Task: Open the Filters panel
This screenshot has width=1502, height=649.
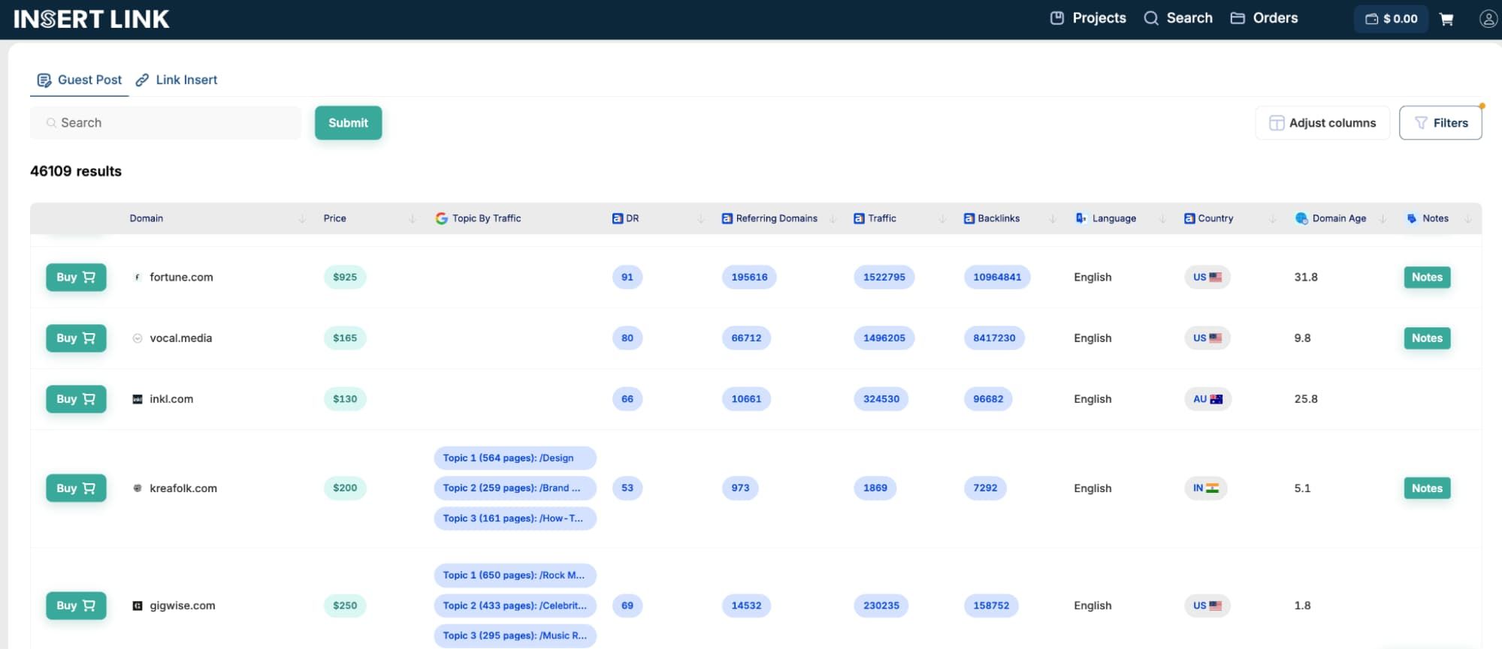Action: click(1440, 123)
